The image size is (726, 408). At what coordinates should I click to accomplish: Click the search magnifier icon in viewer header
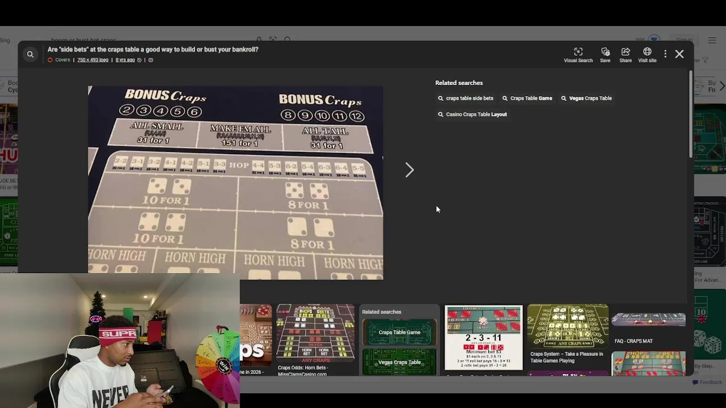pyautogui.click(x=30, y=54)
